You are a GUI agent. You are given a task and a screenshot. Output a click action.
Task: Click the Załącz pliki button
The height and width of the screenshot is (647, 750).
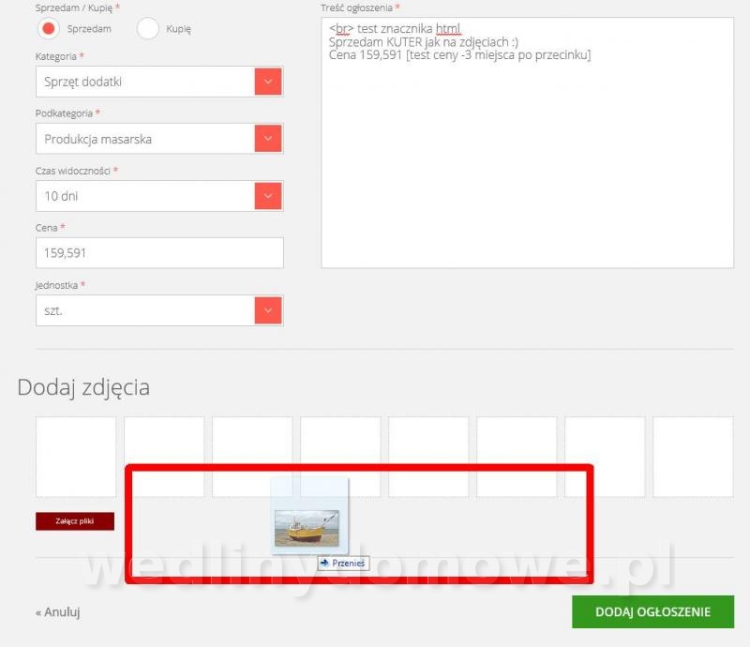coord(75,521)
